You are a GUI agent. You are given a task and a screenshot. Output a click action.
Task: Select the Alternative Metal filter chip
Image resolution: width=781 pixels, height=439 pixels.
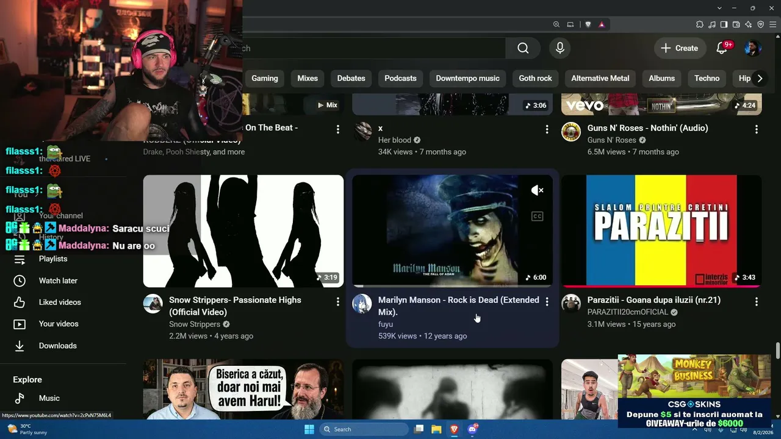tap(600, 78)
